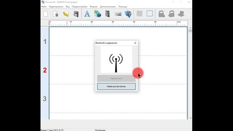Click the vertical scrollbar up arrow
Image resolution: width=233 pixels, height=131 pixels.
point(190,28)
